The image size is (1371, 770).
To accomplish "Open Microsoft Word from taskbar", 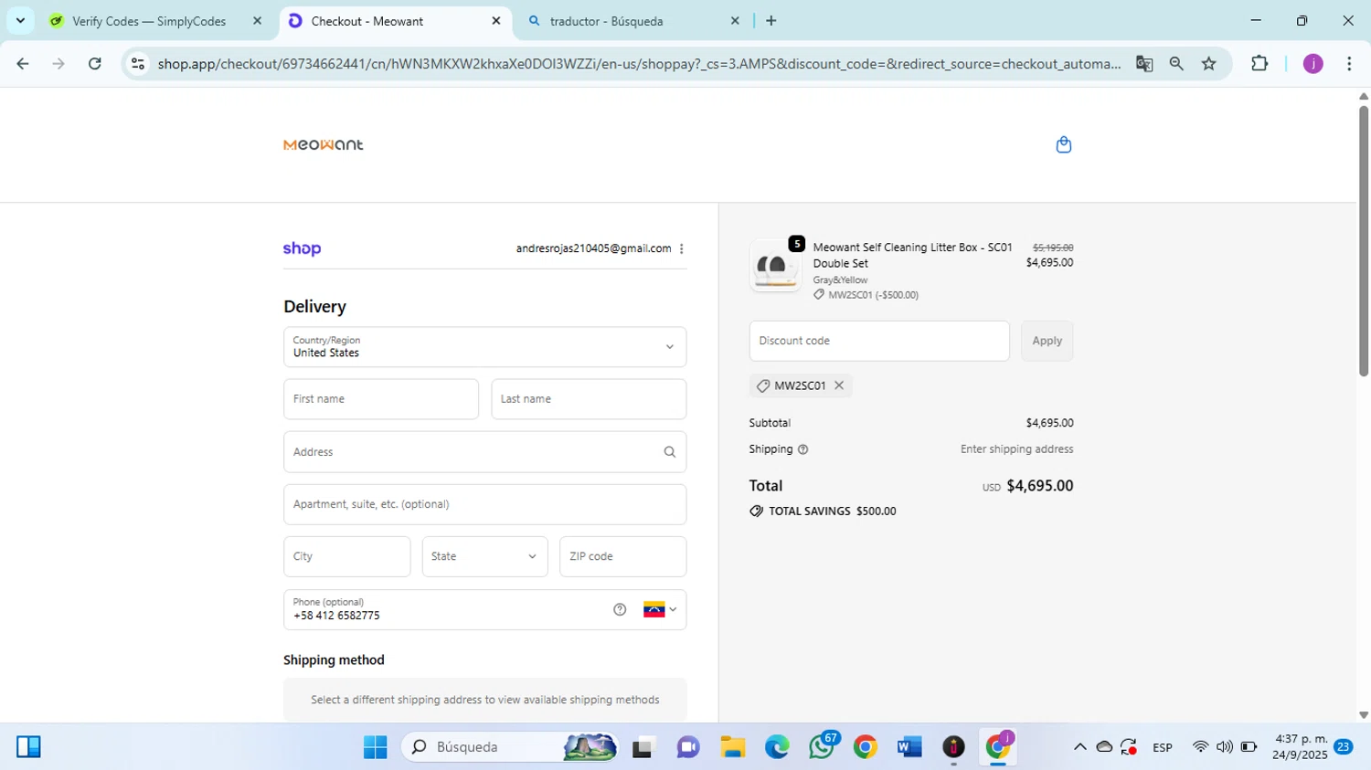I will 909,747.
